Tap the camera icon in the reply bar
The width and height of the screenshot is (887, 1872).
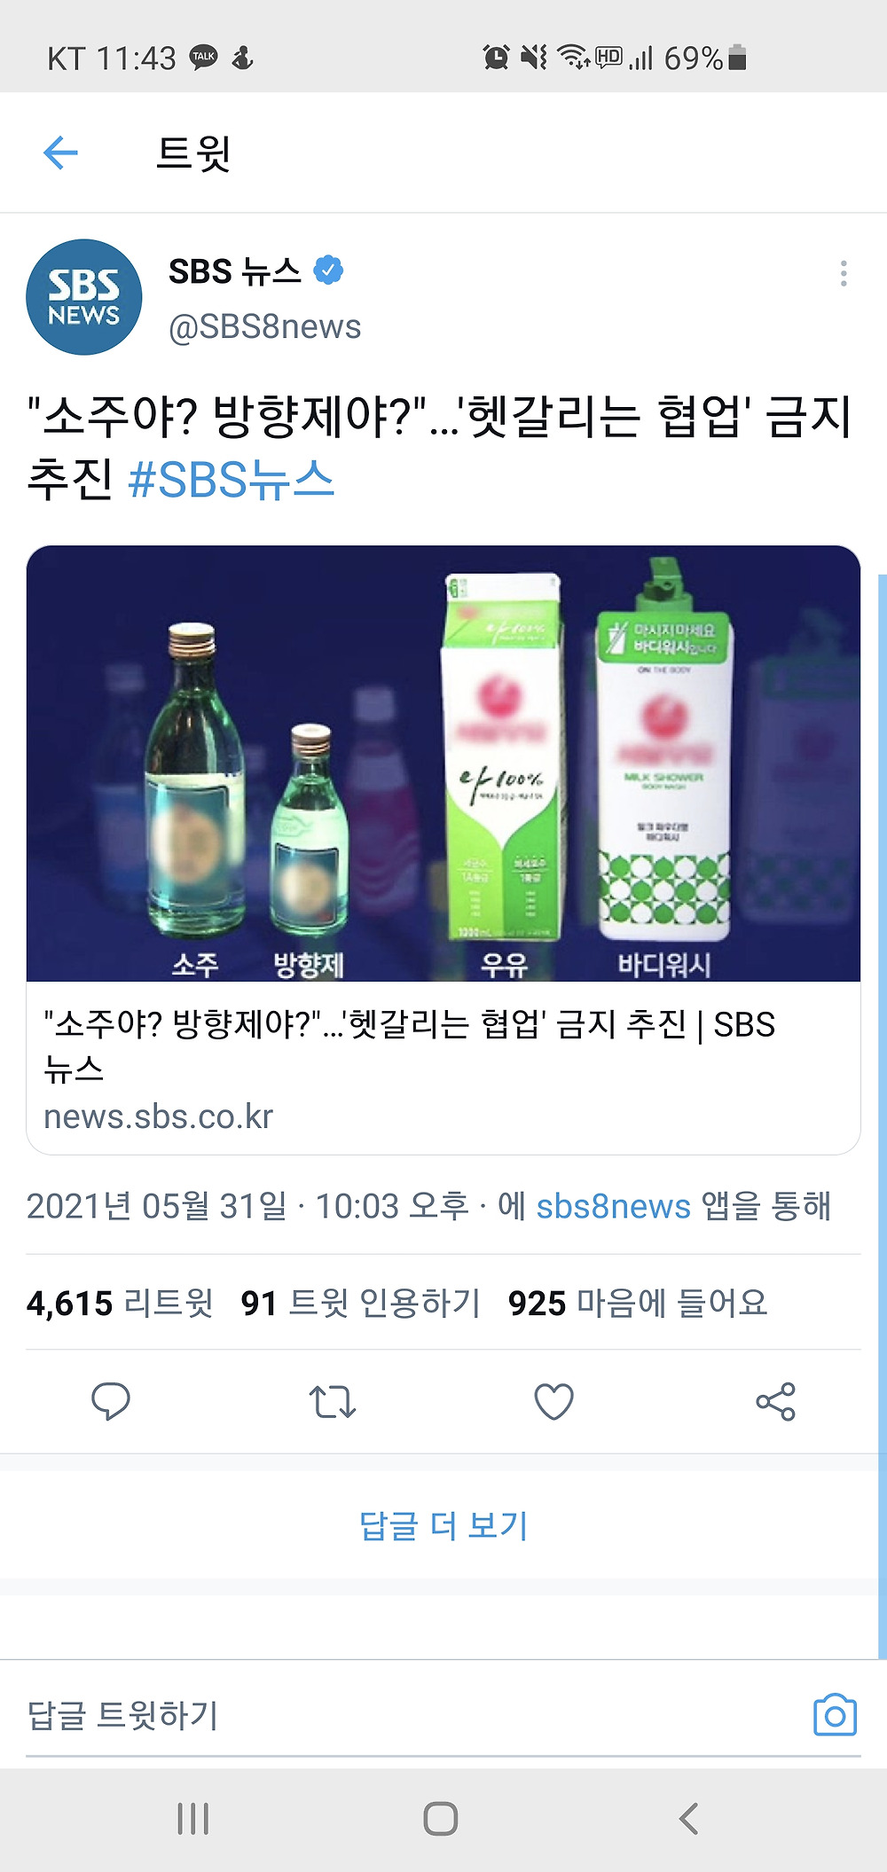point(836,1714)
